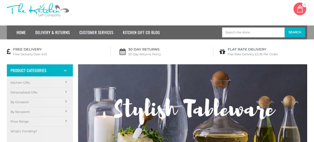
Task: Open the Kitchen Gift Co Blog
Action: pos(141,33)
